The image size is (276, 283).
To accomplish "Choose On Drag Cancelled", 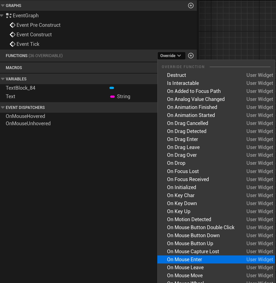I will pos(216,123).
